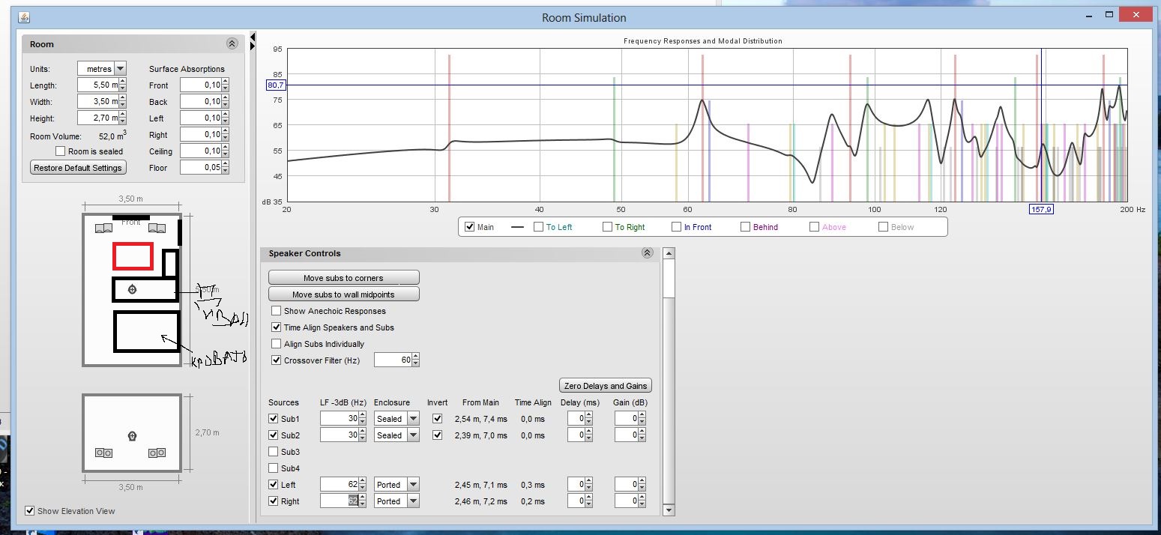Enable the Sub3 source checkbox

(x=274, y=452)
